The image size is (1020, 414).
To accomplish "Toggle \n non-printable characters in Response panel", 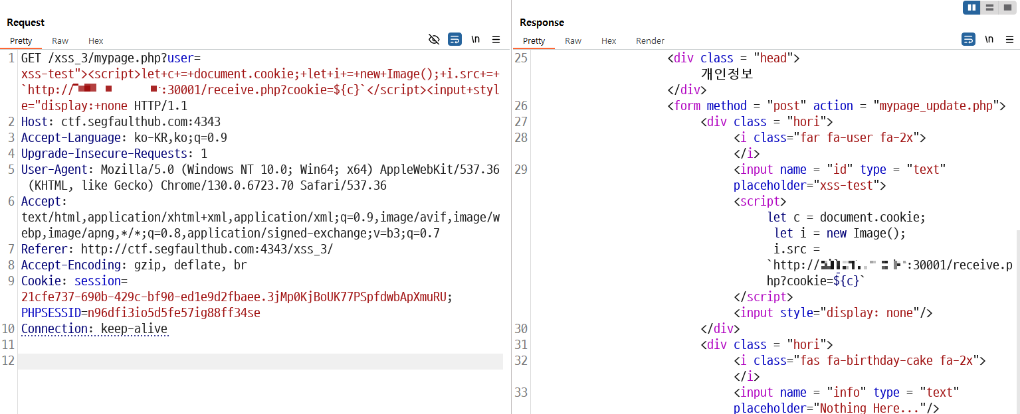I will [989, 40].
